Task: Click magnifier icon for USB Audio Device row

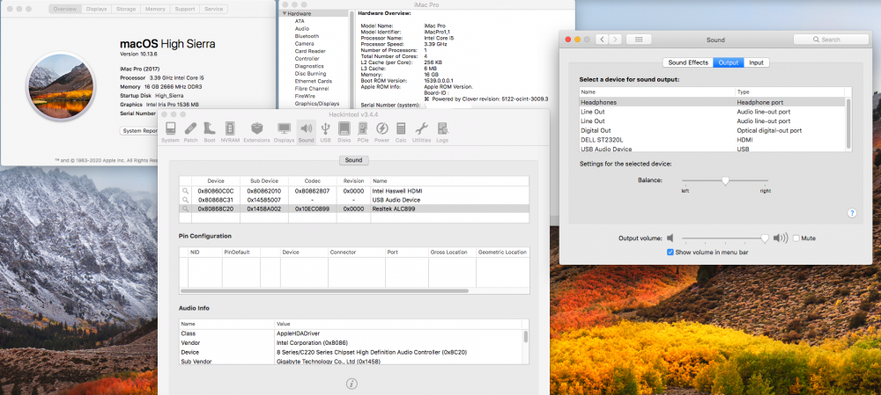Action: tap(185, 200)
